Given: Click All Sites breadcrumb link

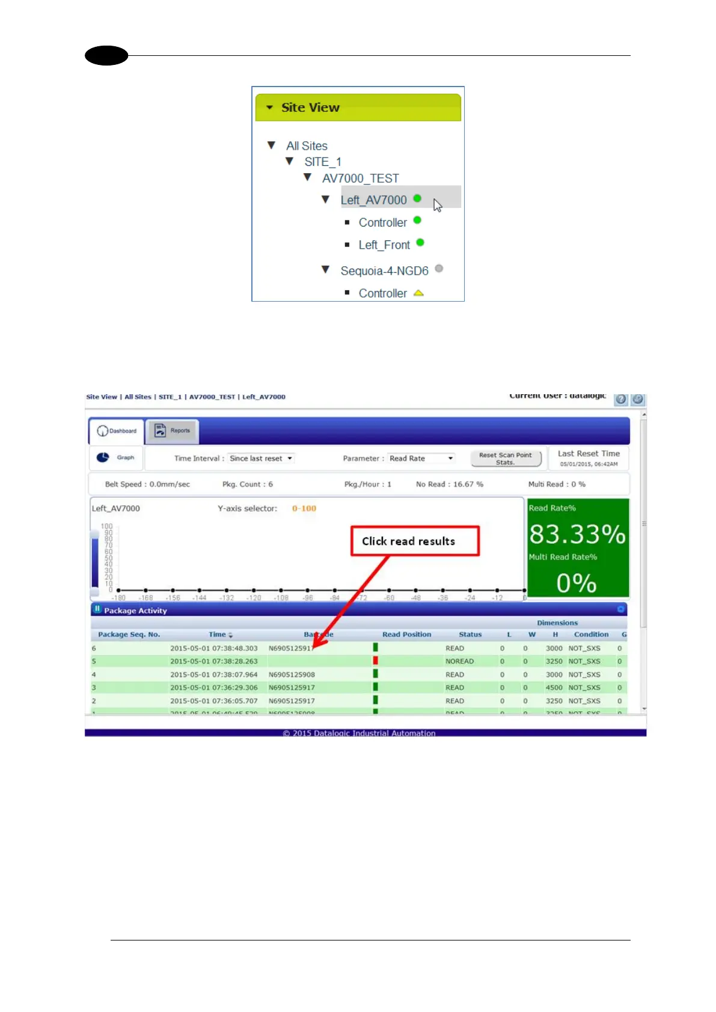Looking at the screenshot, I should [138, 397].
